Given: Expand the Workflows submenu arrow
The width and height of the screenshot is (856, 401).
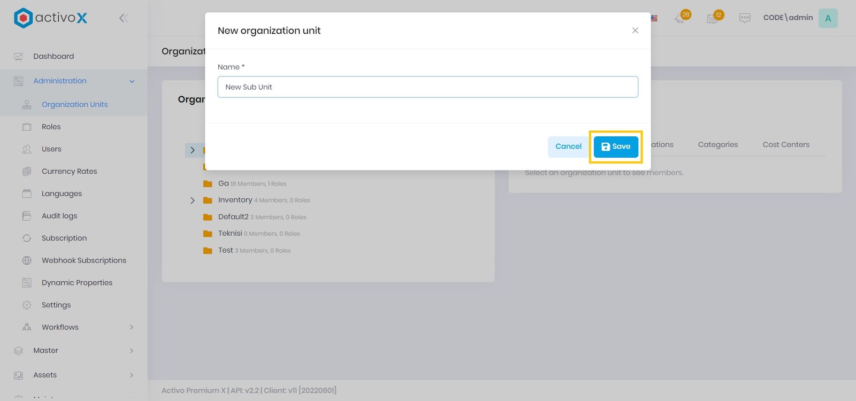Looking at the screenshot, I should point(132,327).
